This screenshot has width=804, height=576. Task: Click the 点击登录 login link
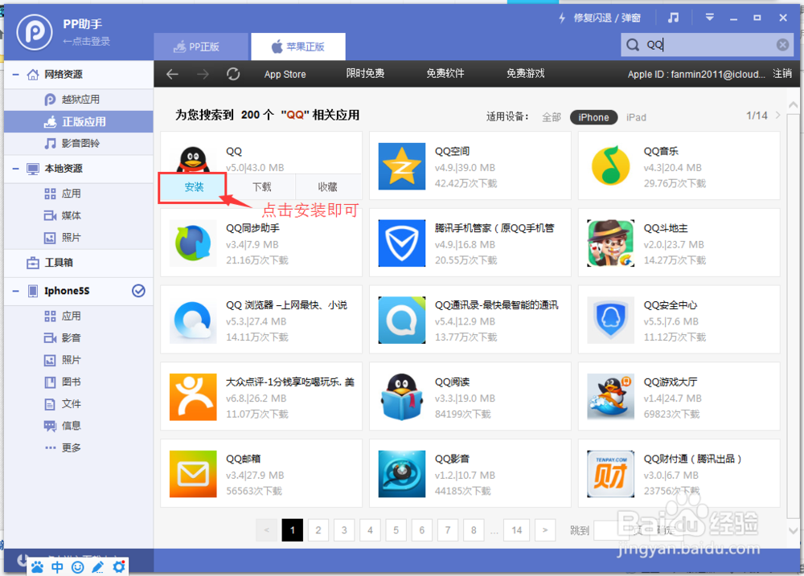86,42
